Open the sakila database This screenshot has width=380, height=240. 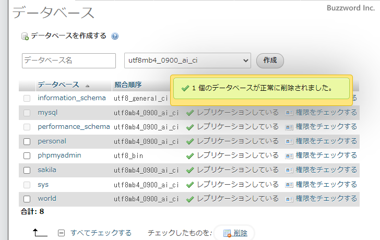(47, 170)
